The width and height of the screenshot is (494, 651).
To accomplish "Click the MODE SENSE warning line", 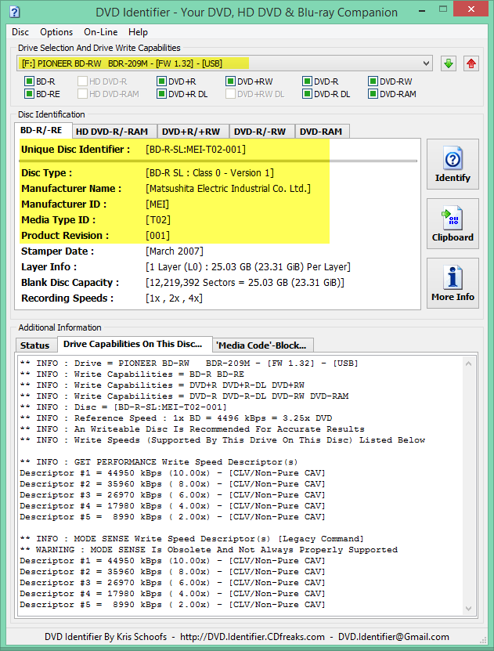I will [x=208, y=550].
